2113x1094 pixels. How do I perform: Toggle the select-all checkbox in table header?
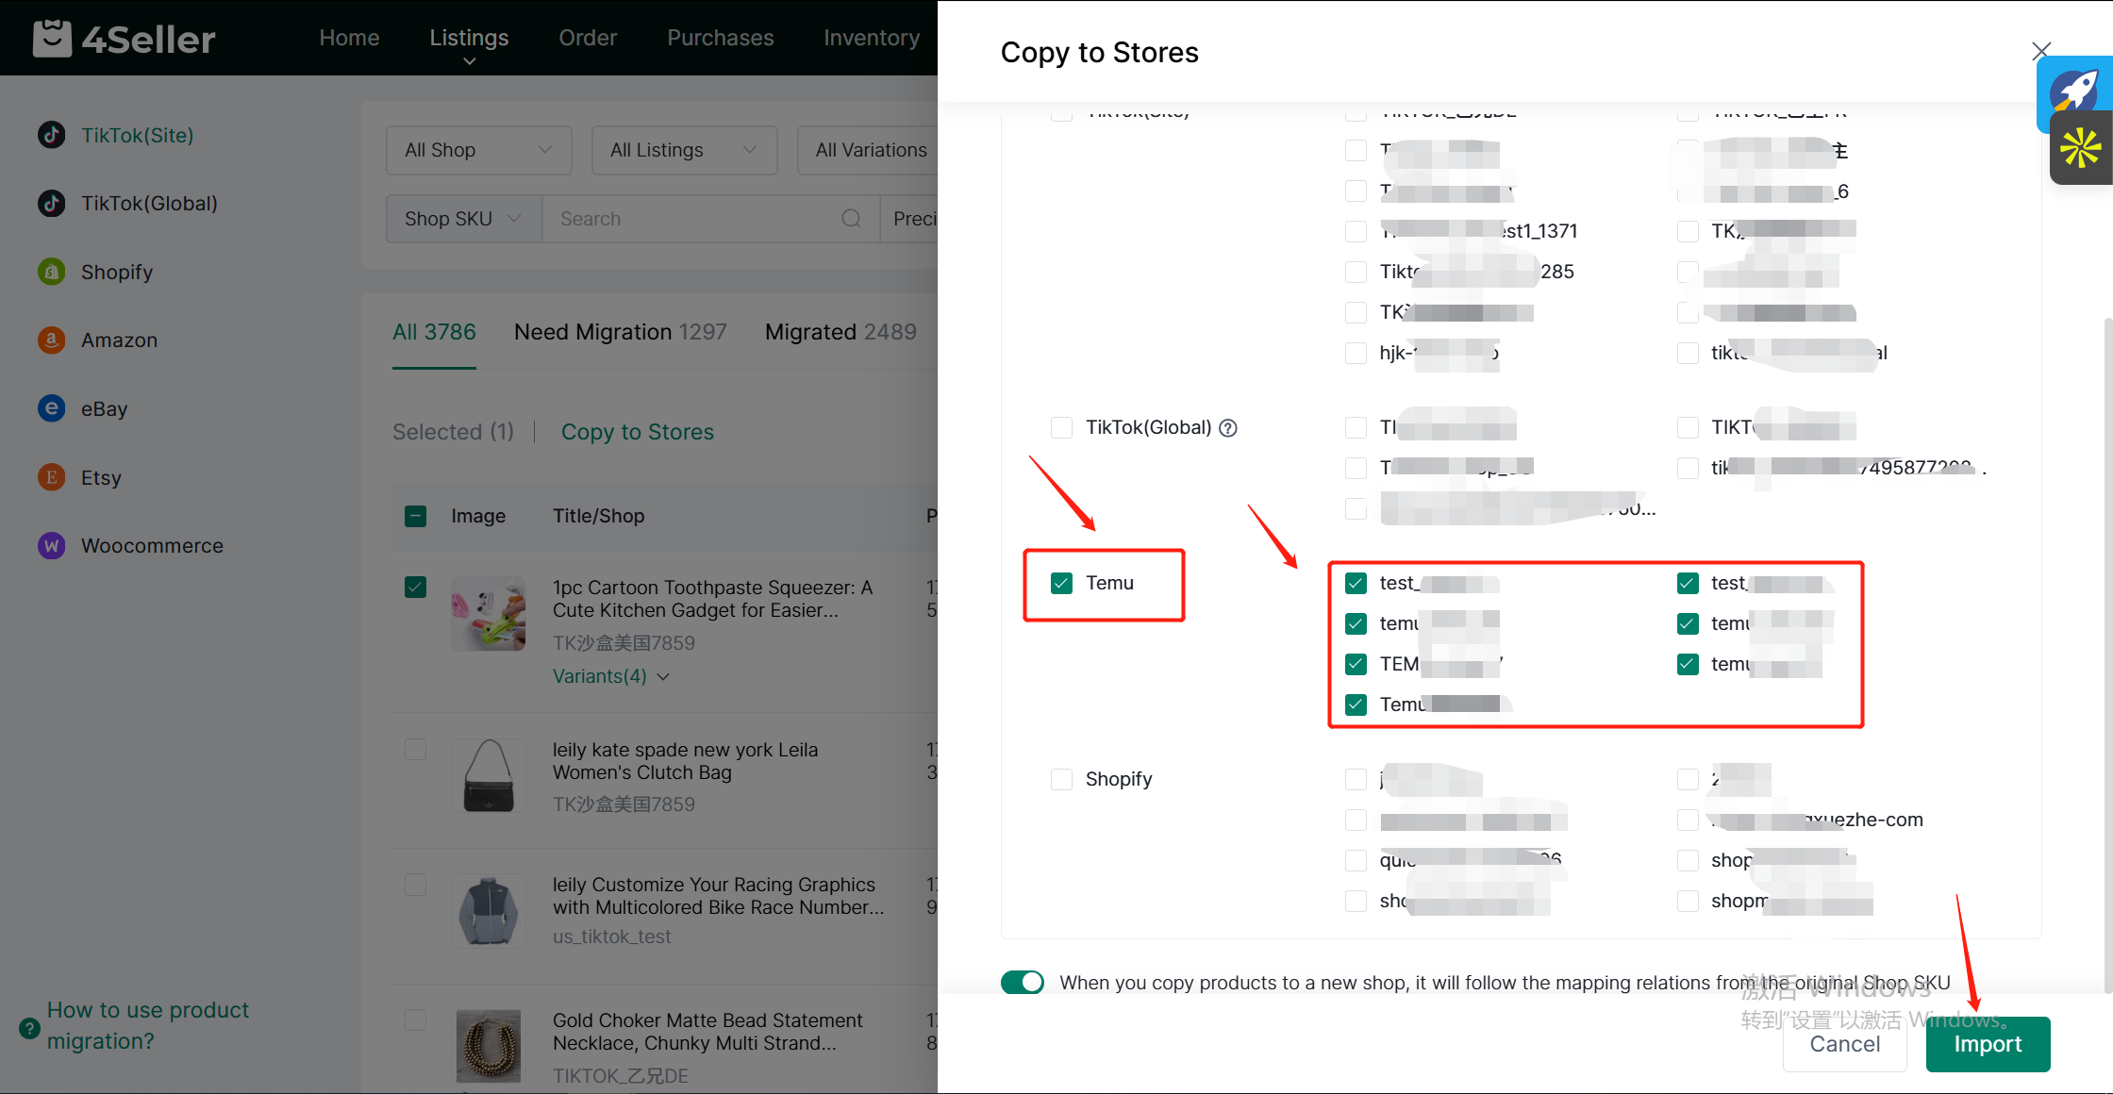[x=415, y=516]
